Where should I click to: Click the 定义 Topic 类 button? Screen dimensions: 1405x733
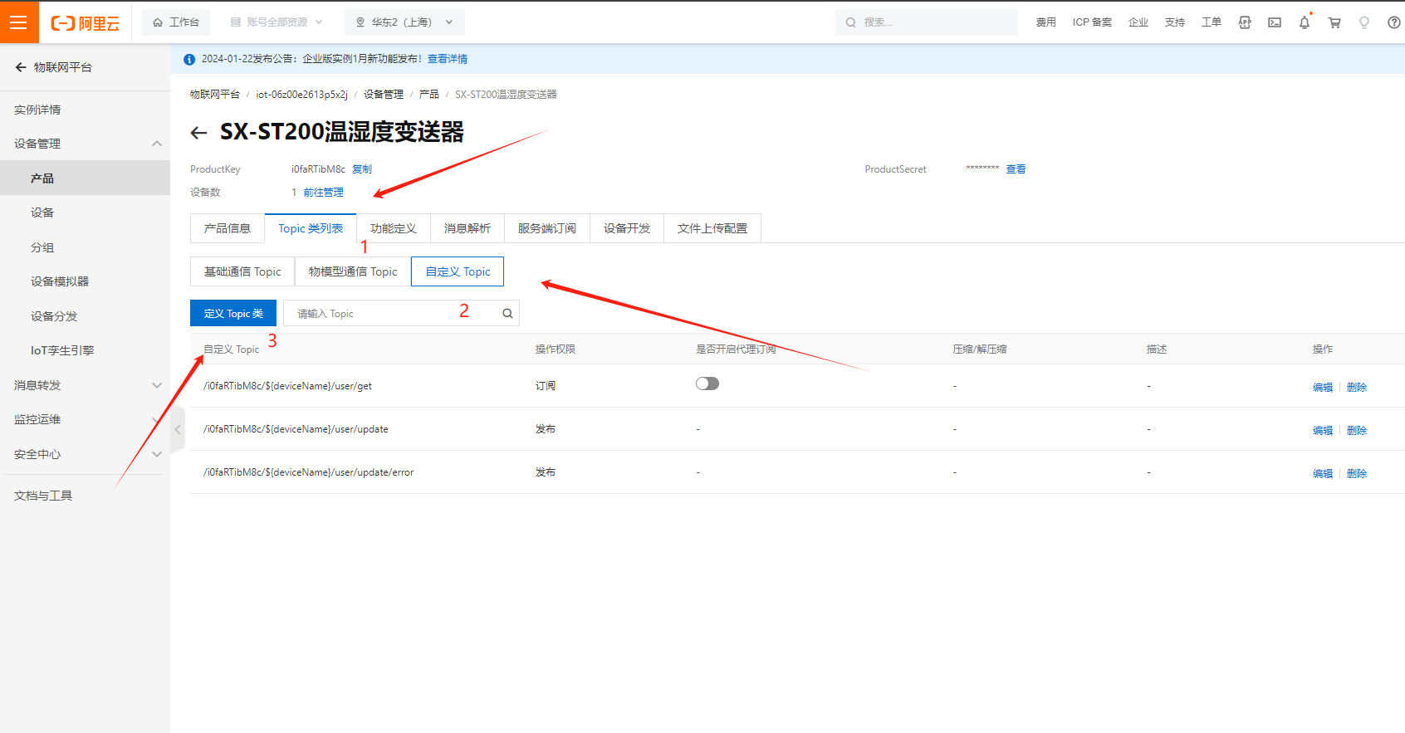(233, 314)
